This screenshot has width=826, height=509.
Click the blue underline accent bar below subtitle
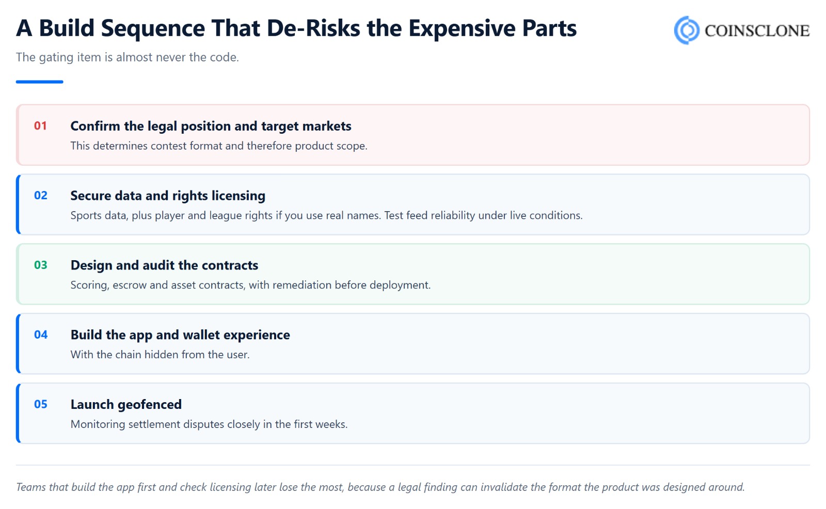coord(39,82)
